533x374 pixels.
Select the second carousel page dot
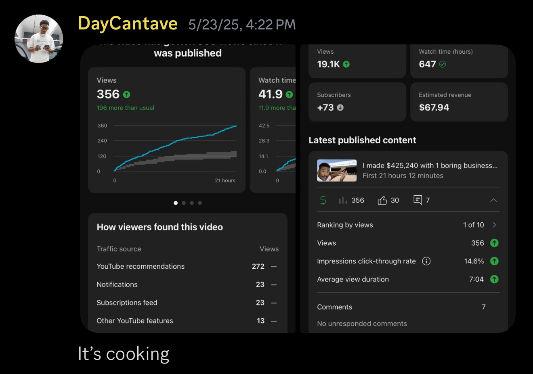[184, 203]
